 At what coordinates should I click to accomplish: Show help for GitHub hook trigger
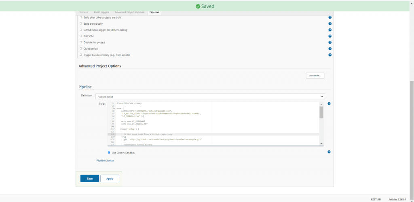[330, 30]
